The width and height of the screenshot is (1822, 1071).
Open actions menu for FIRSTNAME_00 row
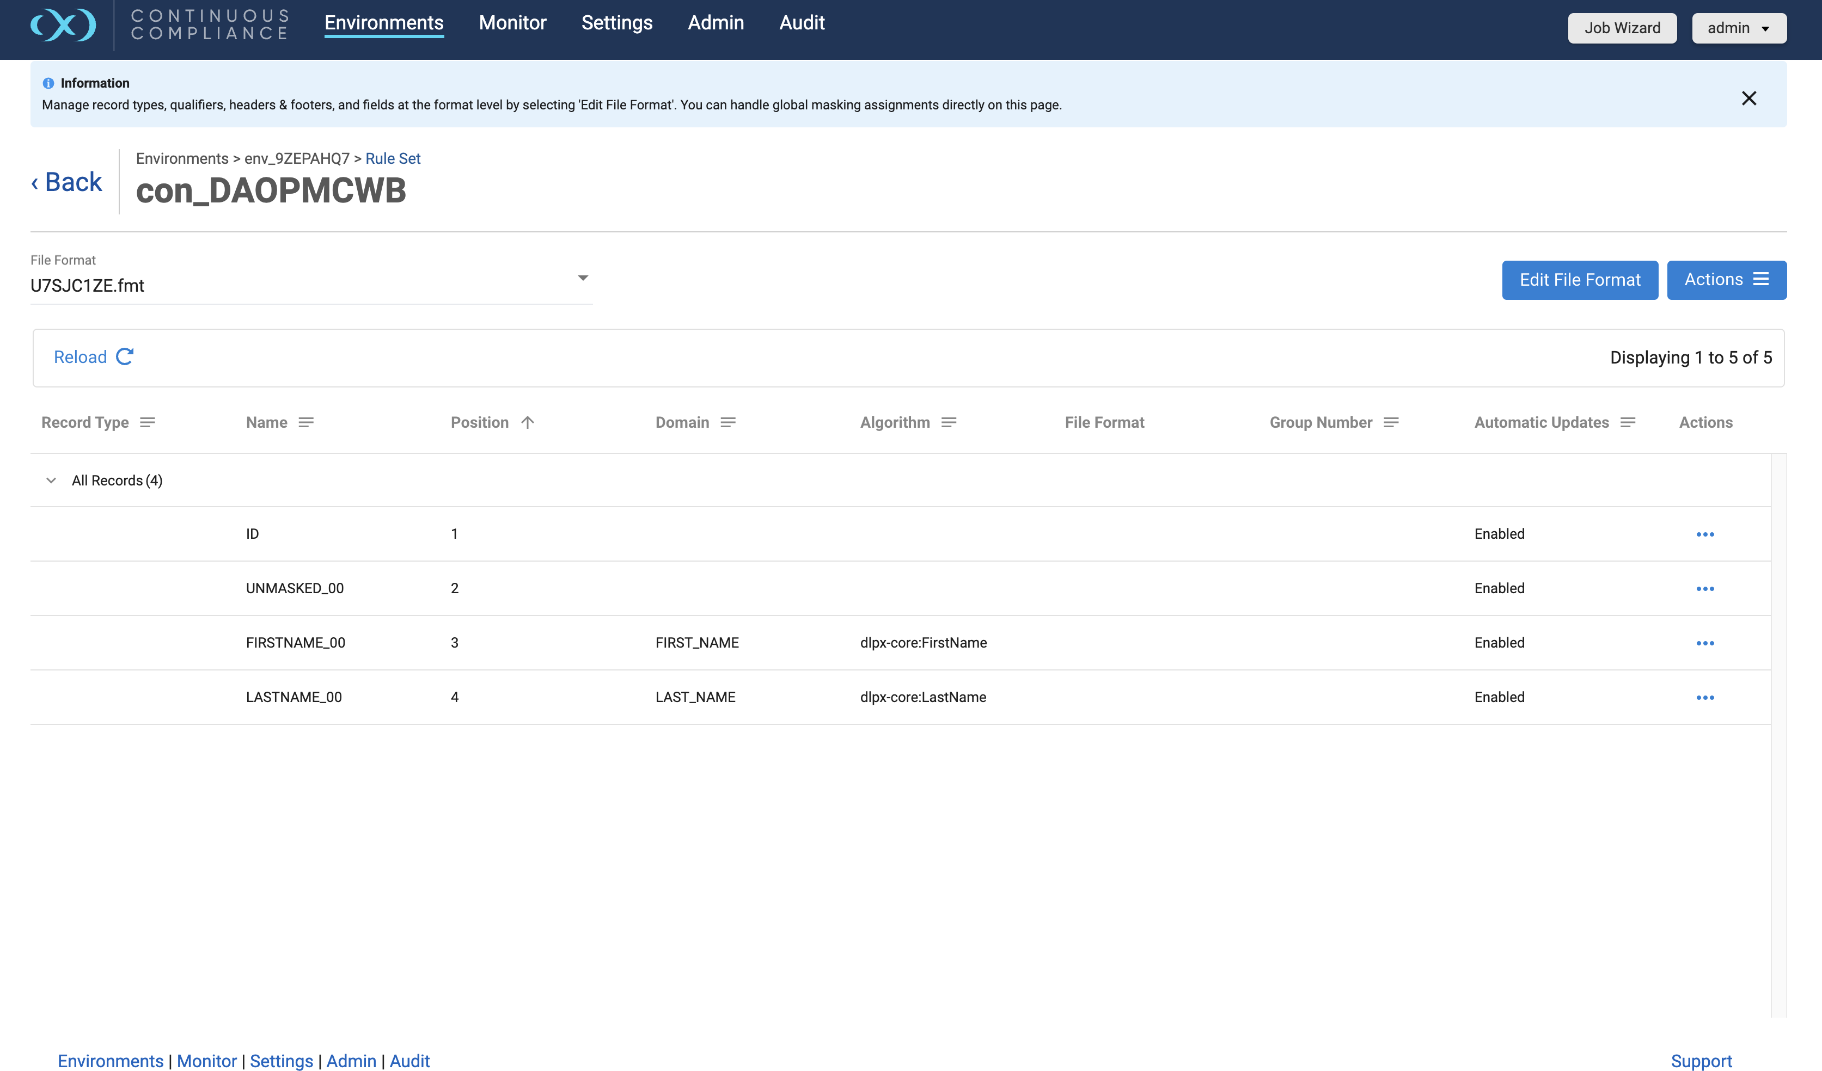pyautogui.click(x=1705, y=643)
